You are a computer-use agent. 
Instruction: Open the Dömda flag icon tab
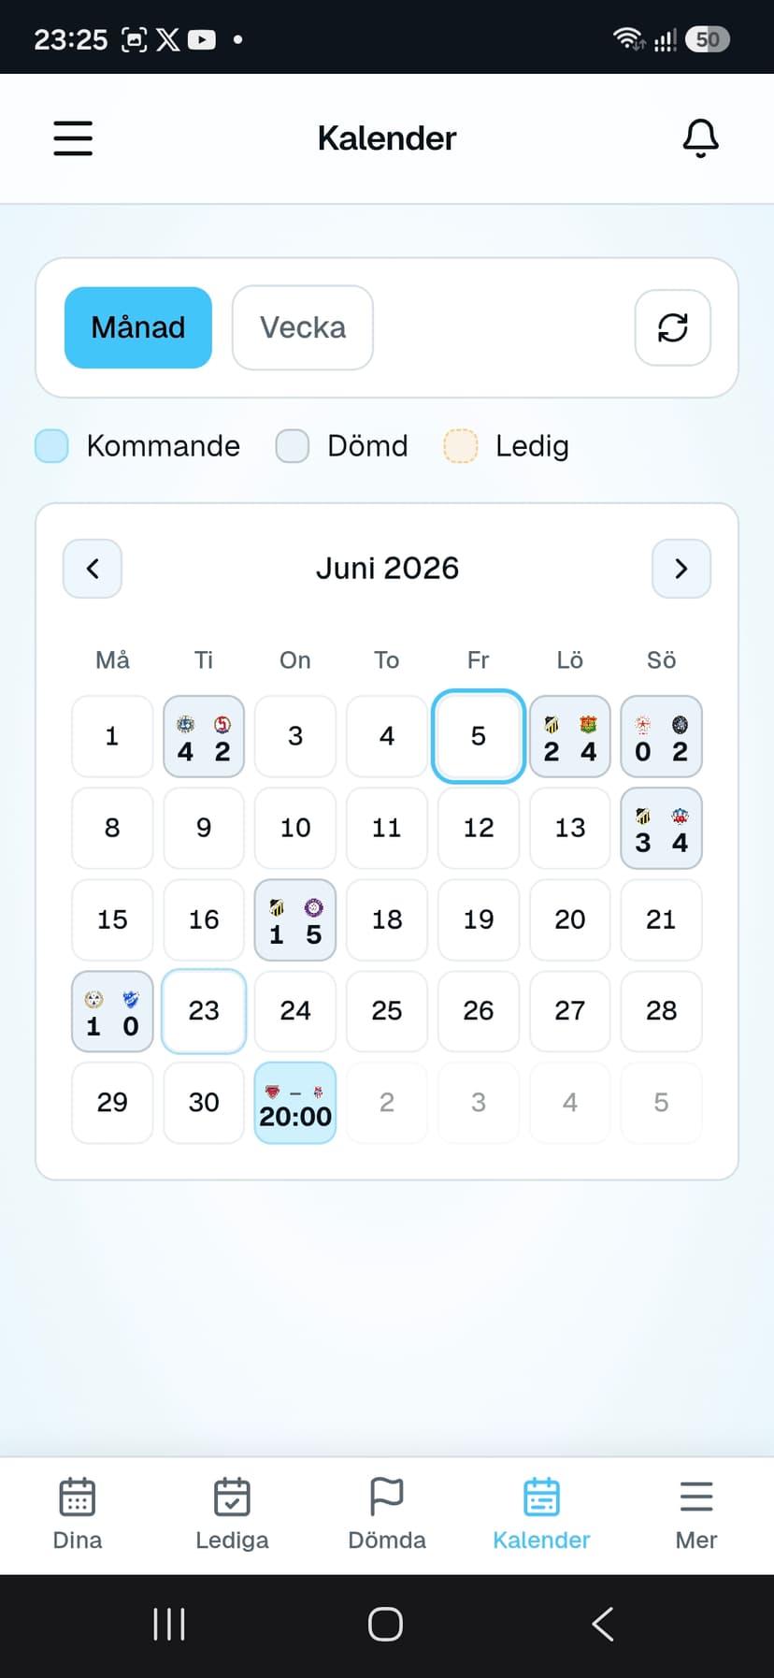pos(387,1497)
